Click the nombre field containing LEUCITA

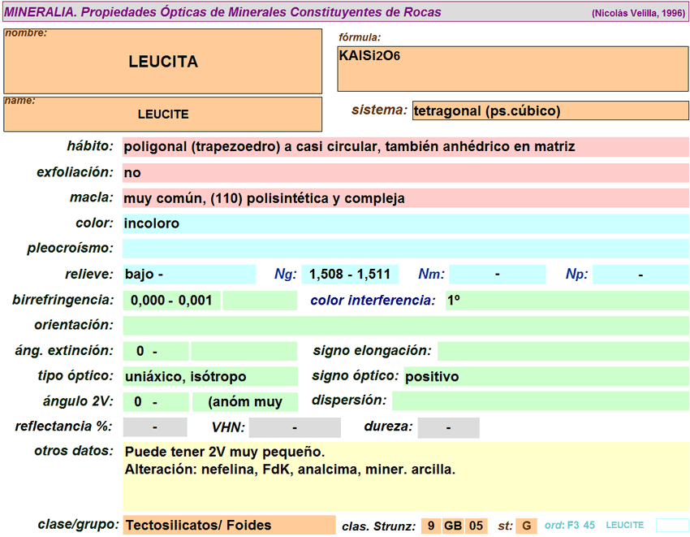coord(163,62)
